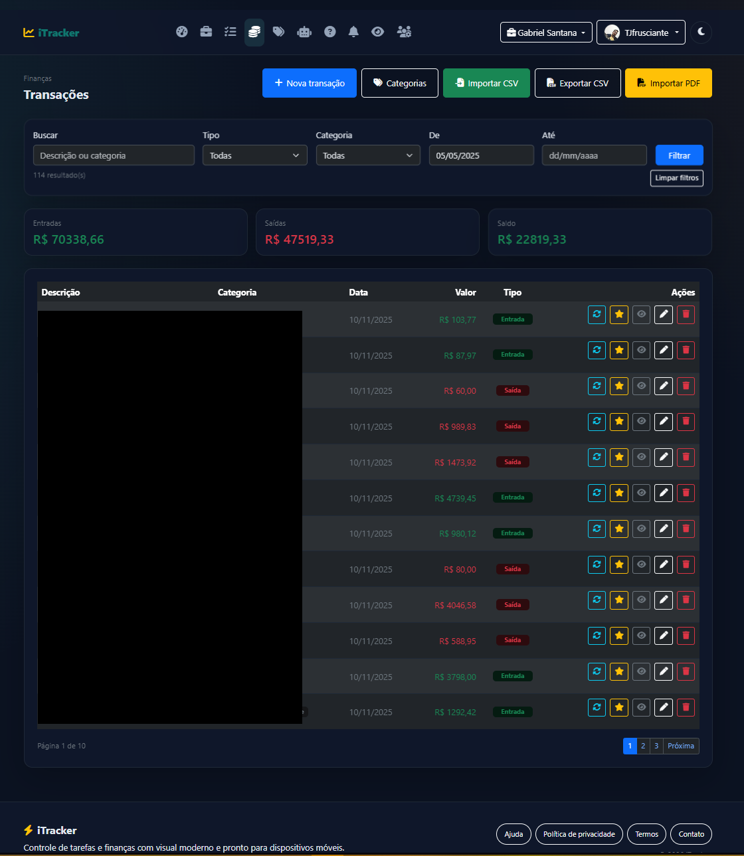Image resolution: width=744 pixels, height=856 pixels.
Task: Open notifications bell icon
Action: point(353,32)
